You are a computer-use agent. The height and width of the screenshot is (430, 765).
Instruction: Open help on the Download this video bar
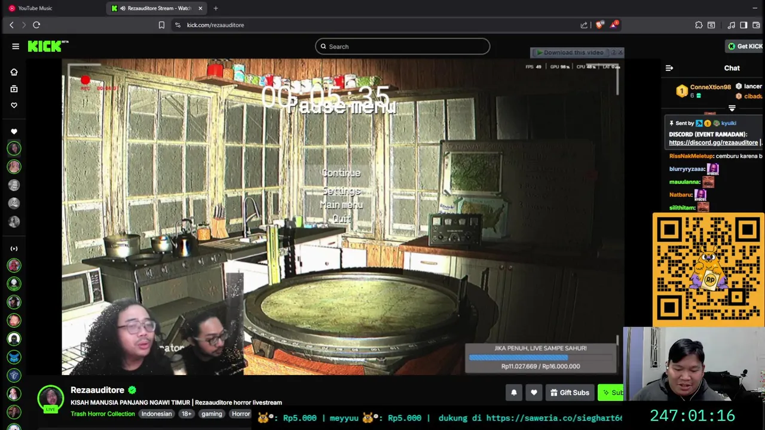pyautogui.click(x=613, y=53)
